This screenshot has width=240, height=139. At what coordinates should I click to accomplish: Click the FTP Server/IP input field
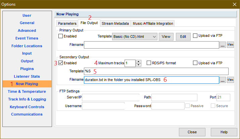(x=110, y=97)
